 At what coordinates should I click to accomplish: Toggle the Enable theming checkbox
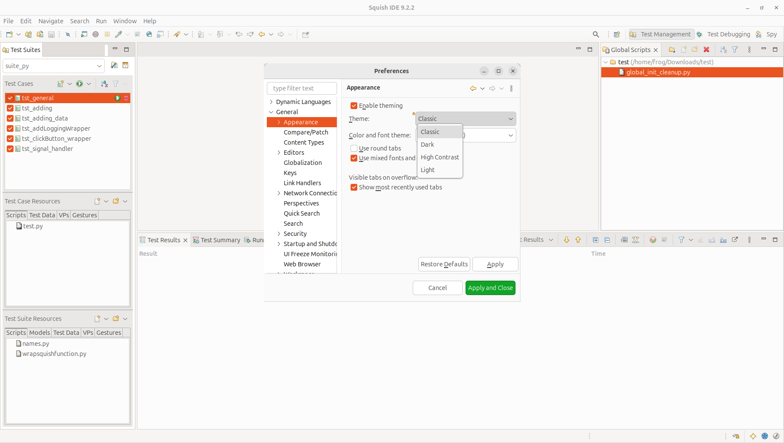point(354,106)
